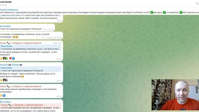Click message text 'а чего так торопишься выводить? боишься?' at 20:18
Image resolution: width=199 pixels, height=112 pixels.
(21, 29)
